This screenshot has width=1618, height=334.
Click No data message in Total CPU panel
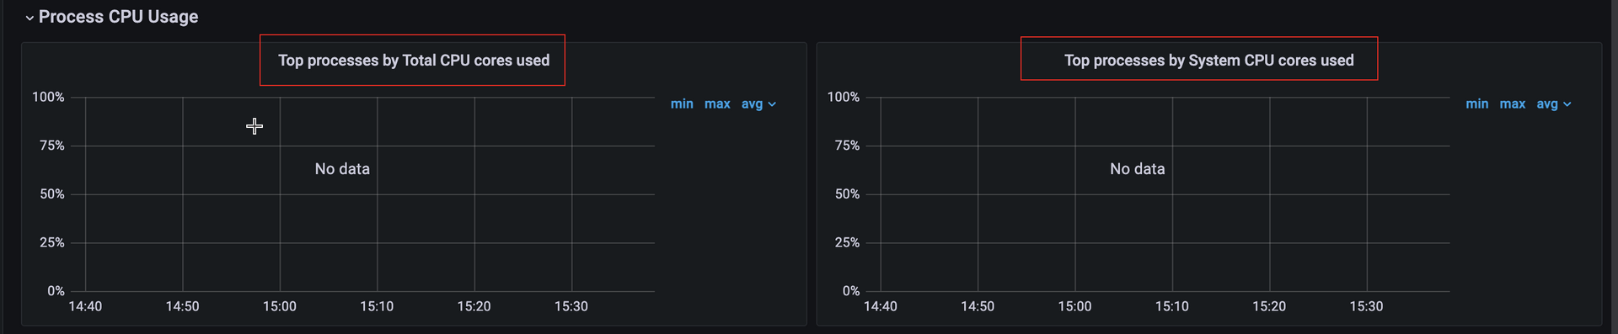pos(342,169)
